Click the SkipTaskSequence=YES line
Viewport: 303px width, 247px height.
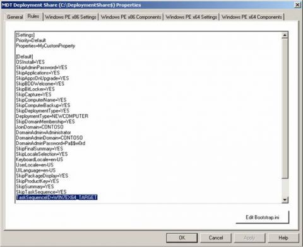(x=41, y=192)
